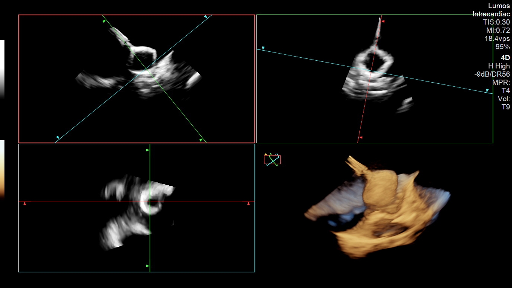Click red arrow at top of top-right view
Image resolution: width=512 pixels, height=288 pixels.
383,22
